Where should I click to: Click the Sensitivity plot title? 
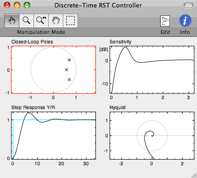point(120,42)
